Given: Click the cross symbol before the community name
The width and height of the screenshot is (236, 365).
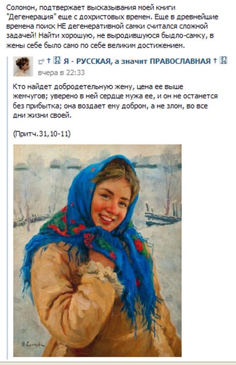Looking at the screenshot, I should [48, 60].
